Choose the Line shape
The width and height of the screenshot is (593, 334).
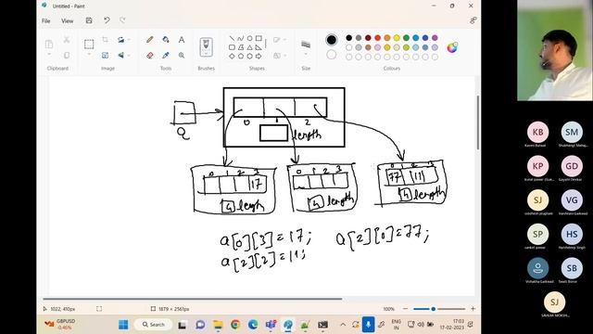pyautogui.click(x=232, y=38)
